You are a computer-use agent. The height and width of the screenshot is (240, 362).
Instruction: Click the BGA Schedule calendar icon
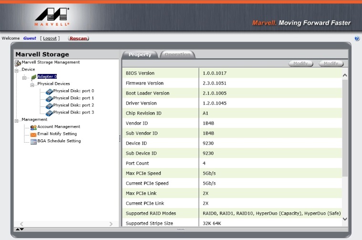pos(33,142)
